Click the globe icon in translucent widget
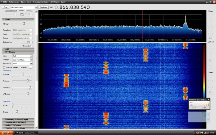Viewport: 216px width, 135px height. 205,115
